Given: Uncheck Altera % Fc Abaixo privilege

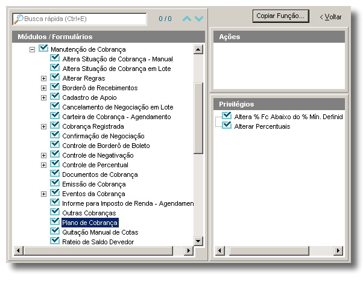Looking at the screenshot, I should coord(227,116).
